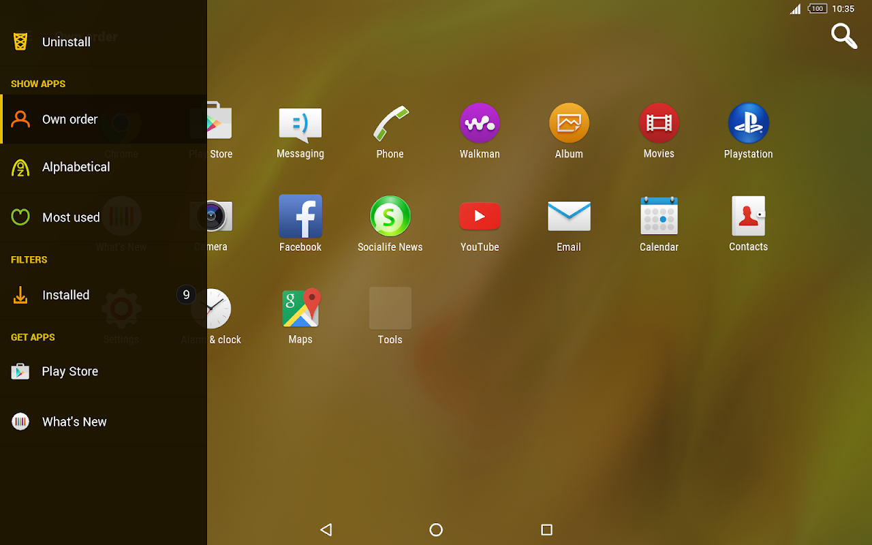The image size is (872, 545).
Task: Launch the Contacts app
Action: 748,224
